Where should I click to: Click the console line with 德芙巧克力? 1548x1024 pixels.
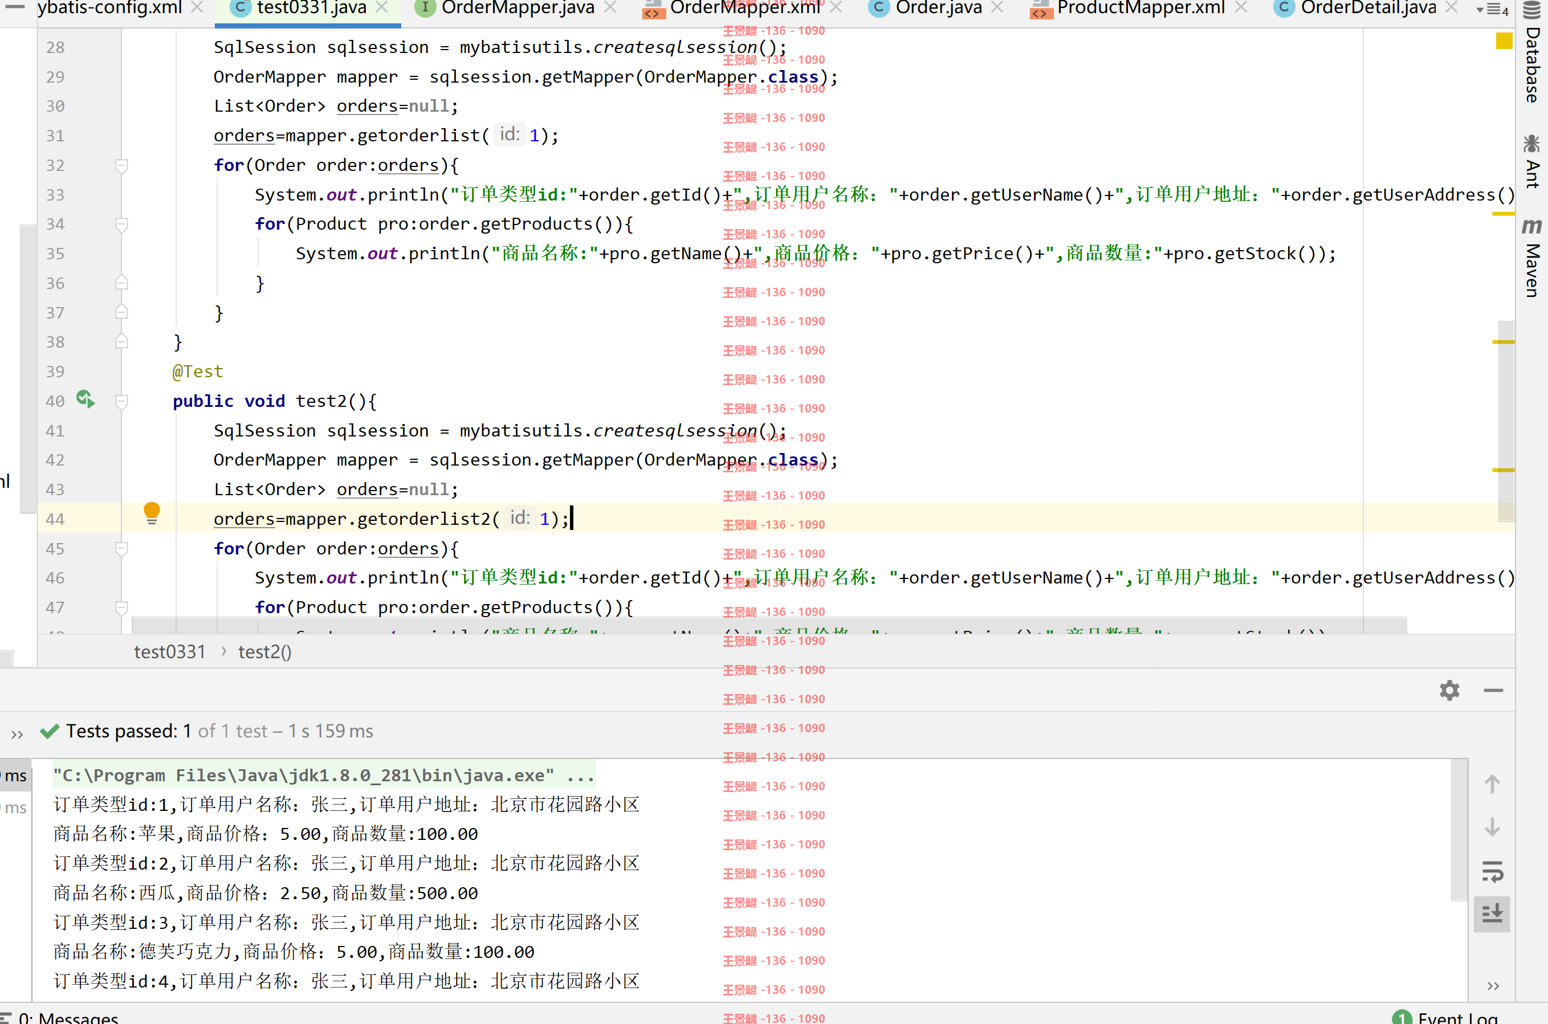[294, 952]
